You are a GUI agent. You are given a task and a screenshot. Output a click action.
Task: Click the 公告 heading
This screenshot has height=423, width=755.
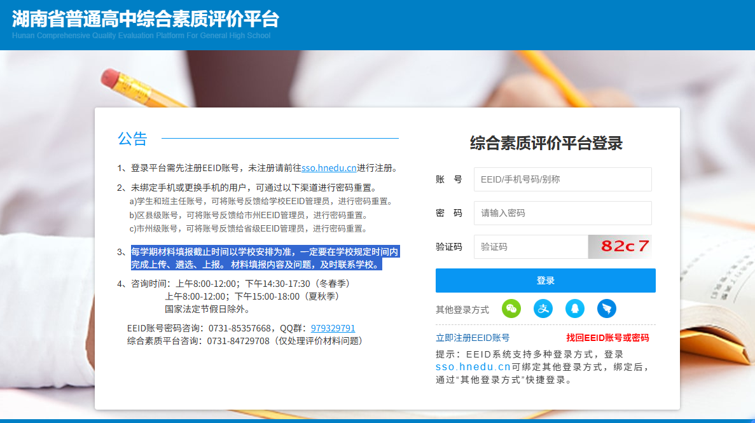132,139
